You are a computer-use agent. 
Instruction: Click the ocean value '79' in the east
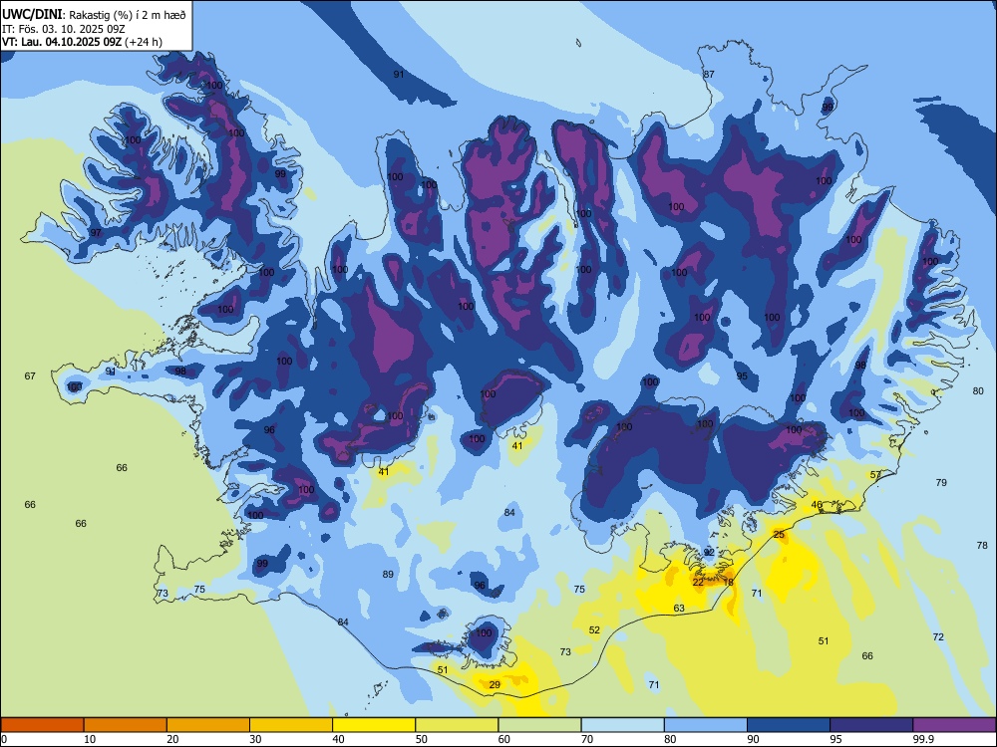click(941, 483)
